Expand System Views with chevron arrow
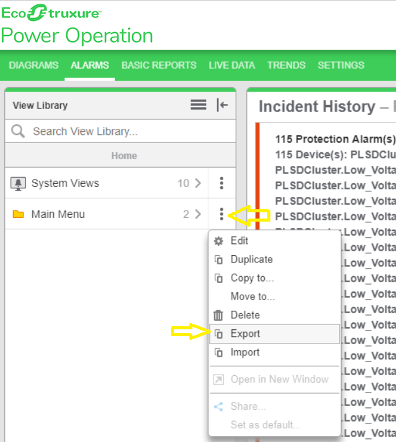Viewport: 396px width, 442px height. tap(198, 183)
